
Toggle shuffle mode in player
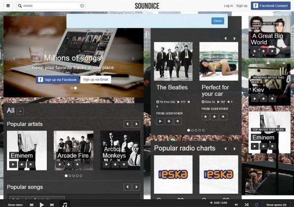247,205
